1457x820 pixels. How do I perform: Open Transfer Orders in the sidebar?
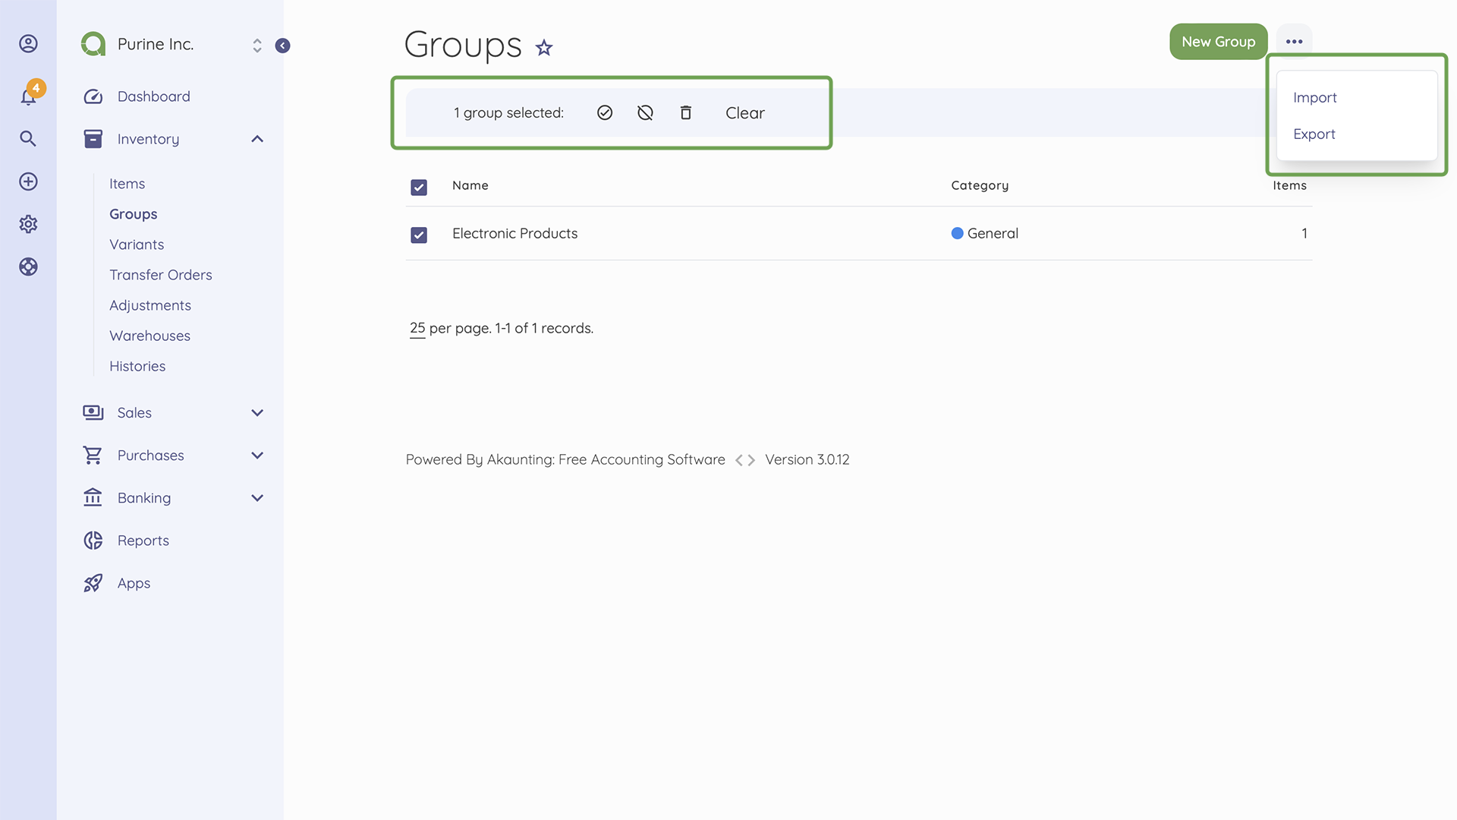[x=160, y=274]
